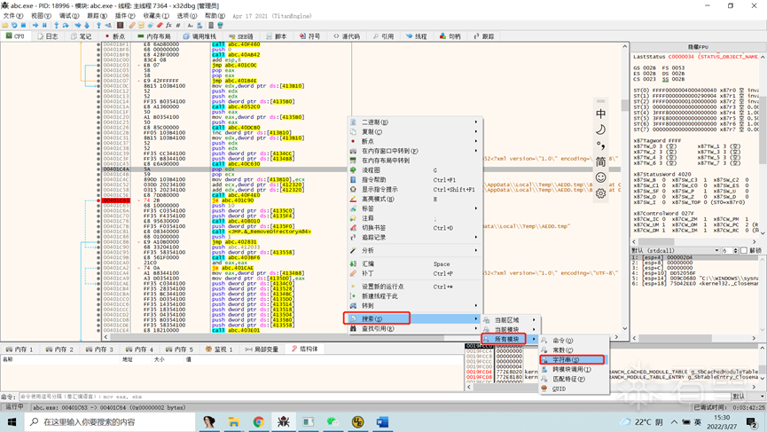
Task: Click the open file toolbar icon
Action: (5, 25)
